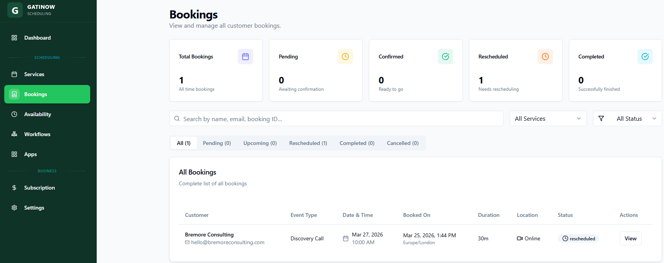Click the Discovery Call event type

307,238
